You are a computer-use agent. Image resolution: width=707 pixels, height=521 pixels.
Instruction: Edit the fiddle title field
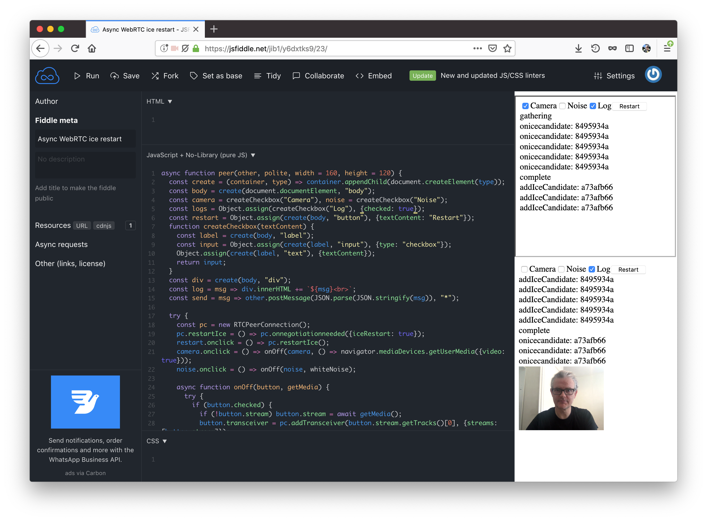pyautogui.click(x=85, y=139)
